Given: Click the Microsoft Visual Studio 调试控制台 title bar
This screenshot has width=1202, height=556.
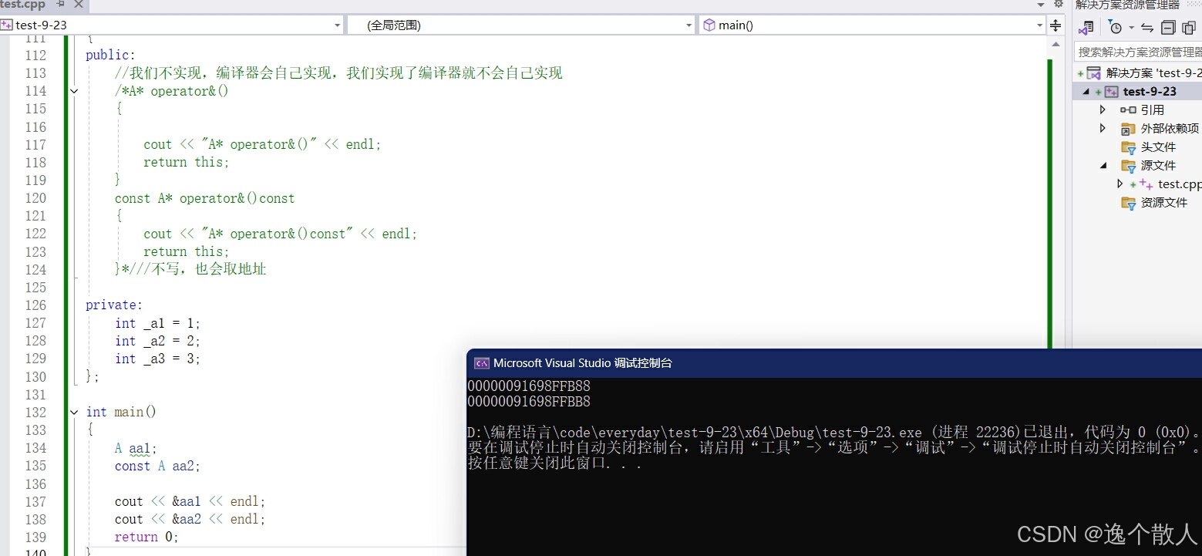Looking at the screenshot, I should pos(834,362).
